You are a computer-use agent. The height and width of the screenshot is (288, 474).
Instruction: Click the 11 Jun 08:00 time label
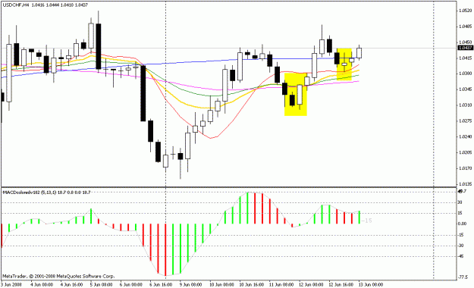tap(281, 285)
